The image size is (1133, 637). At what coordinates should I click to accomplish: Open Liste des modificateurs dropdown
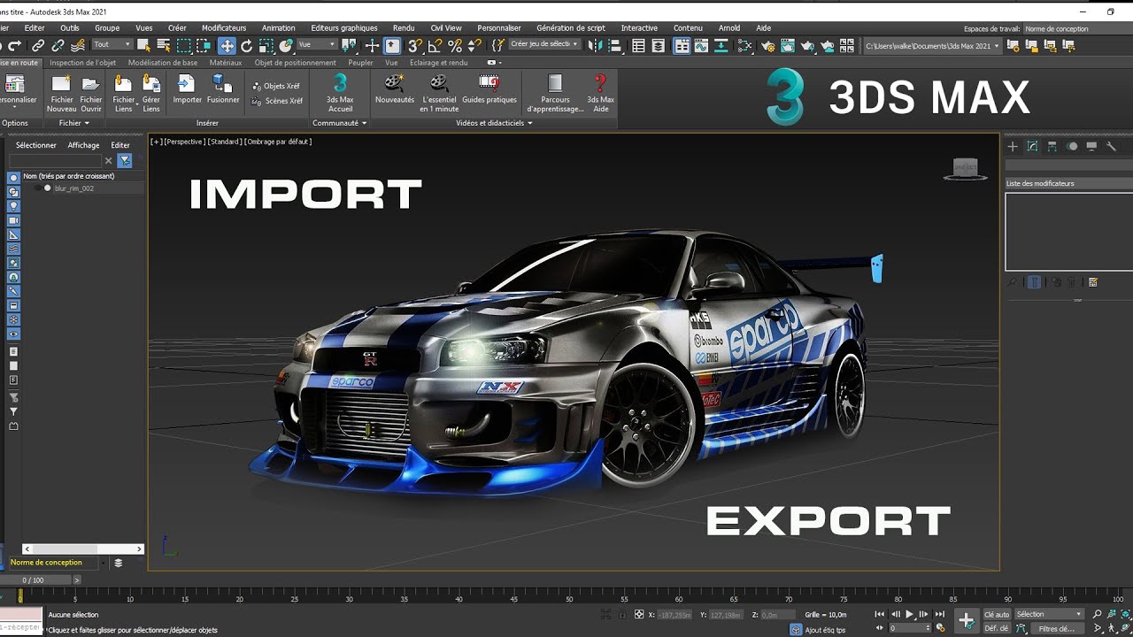1068,183
